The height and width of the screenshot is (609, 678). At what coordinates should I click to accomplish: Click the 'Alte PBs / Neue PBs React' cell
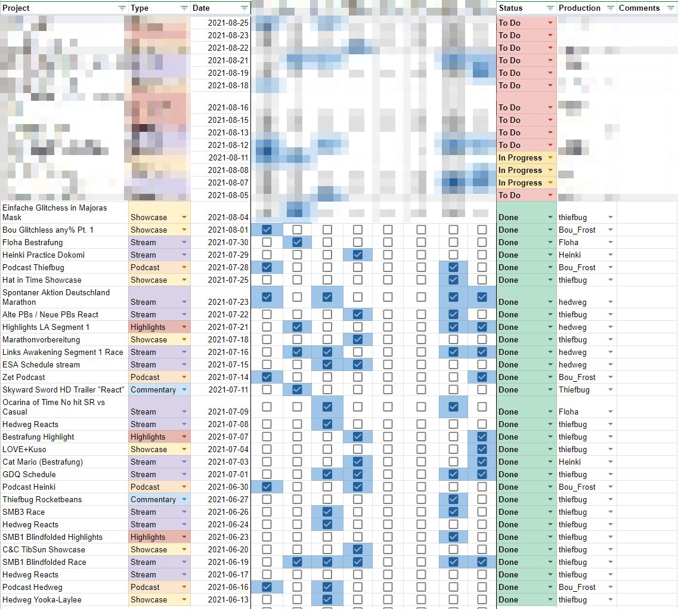click(64, 314)
